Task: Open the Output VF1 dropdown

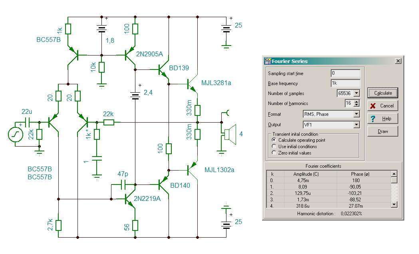Action: pyautogui.click(x=356, y=125)
